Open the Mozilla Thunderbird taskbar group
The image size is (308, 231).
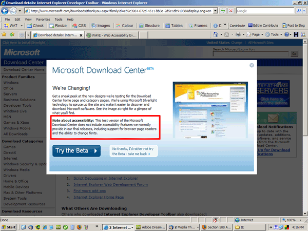click(x=184, y=227)
